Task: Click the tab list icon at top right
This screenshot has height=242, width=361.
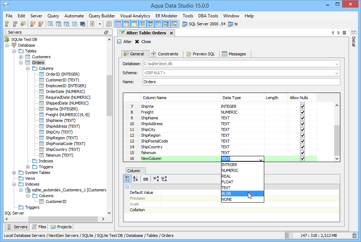Action: pos(344,33)
